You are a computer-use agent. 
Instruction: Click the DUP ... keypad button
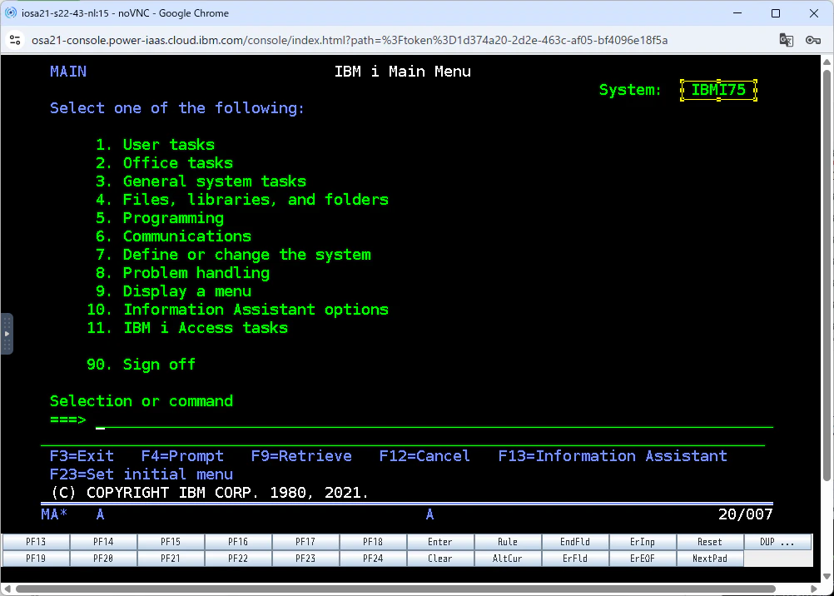pyautogui.click(x=777, y=542)
